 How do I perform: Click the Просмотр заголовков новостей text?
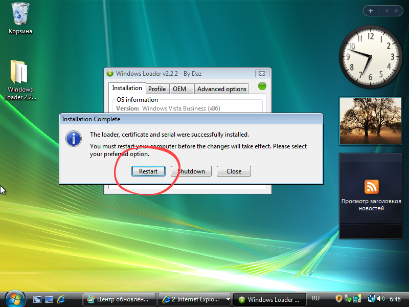tap(371, 205)
